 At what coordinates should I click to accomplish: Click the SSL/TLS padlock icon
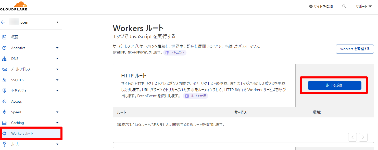click(x=4, y=80)
